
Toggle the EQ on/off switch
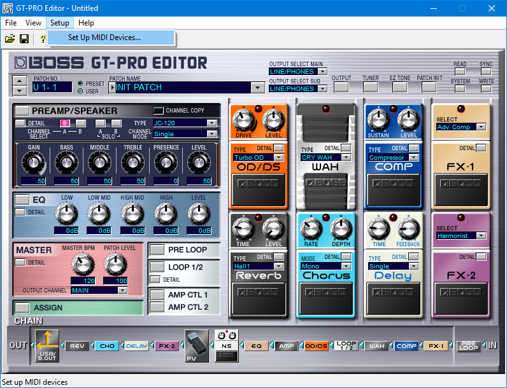(x=22, y=200)
